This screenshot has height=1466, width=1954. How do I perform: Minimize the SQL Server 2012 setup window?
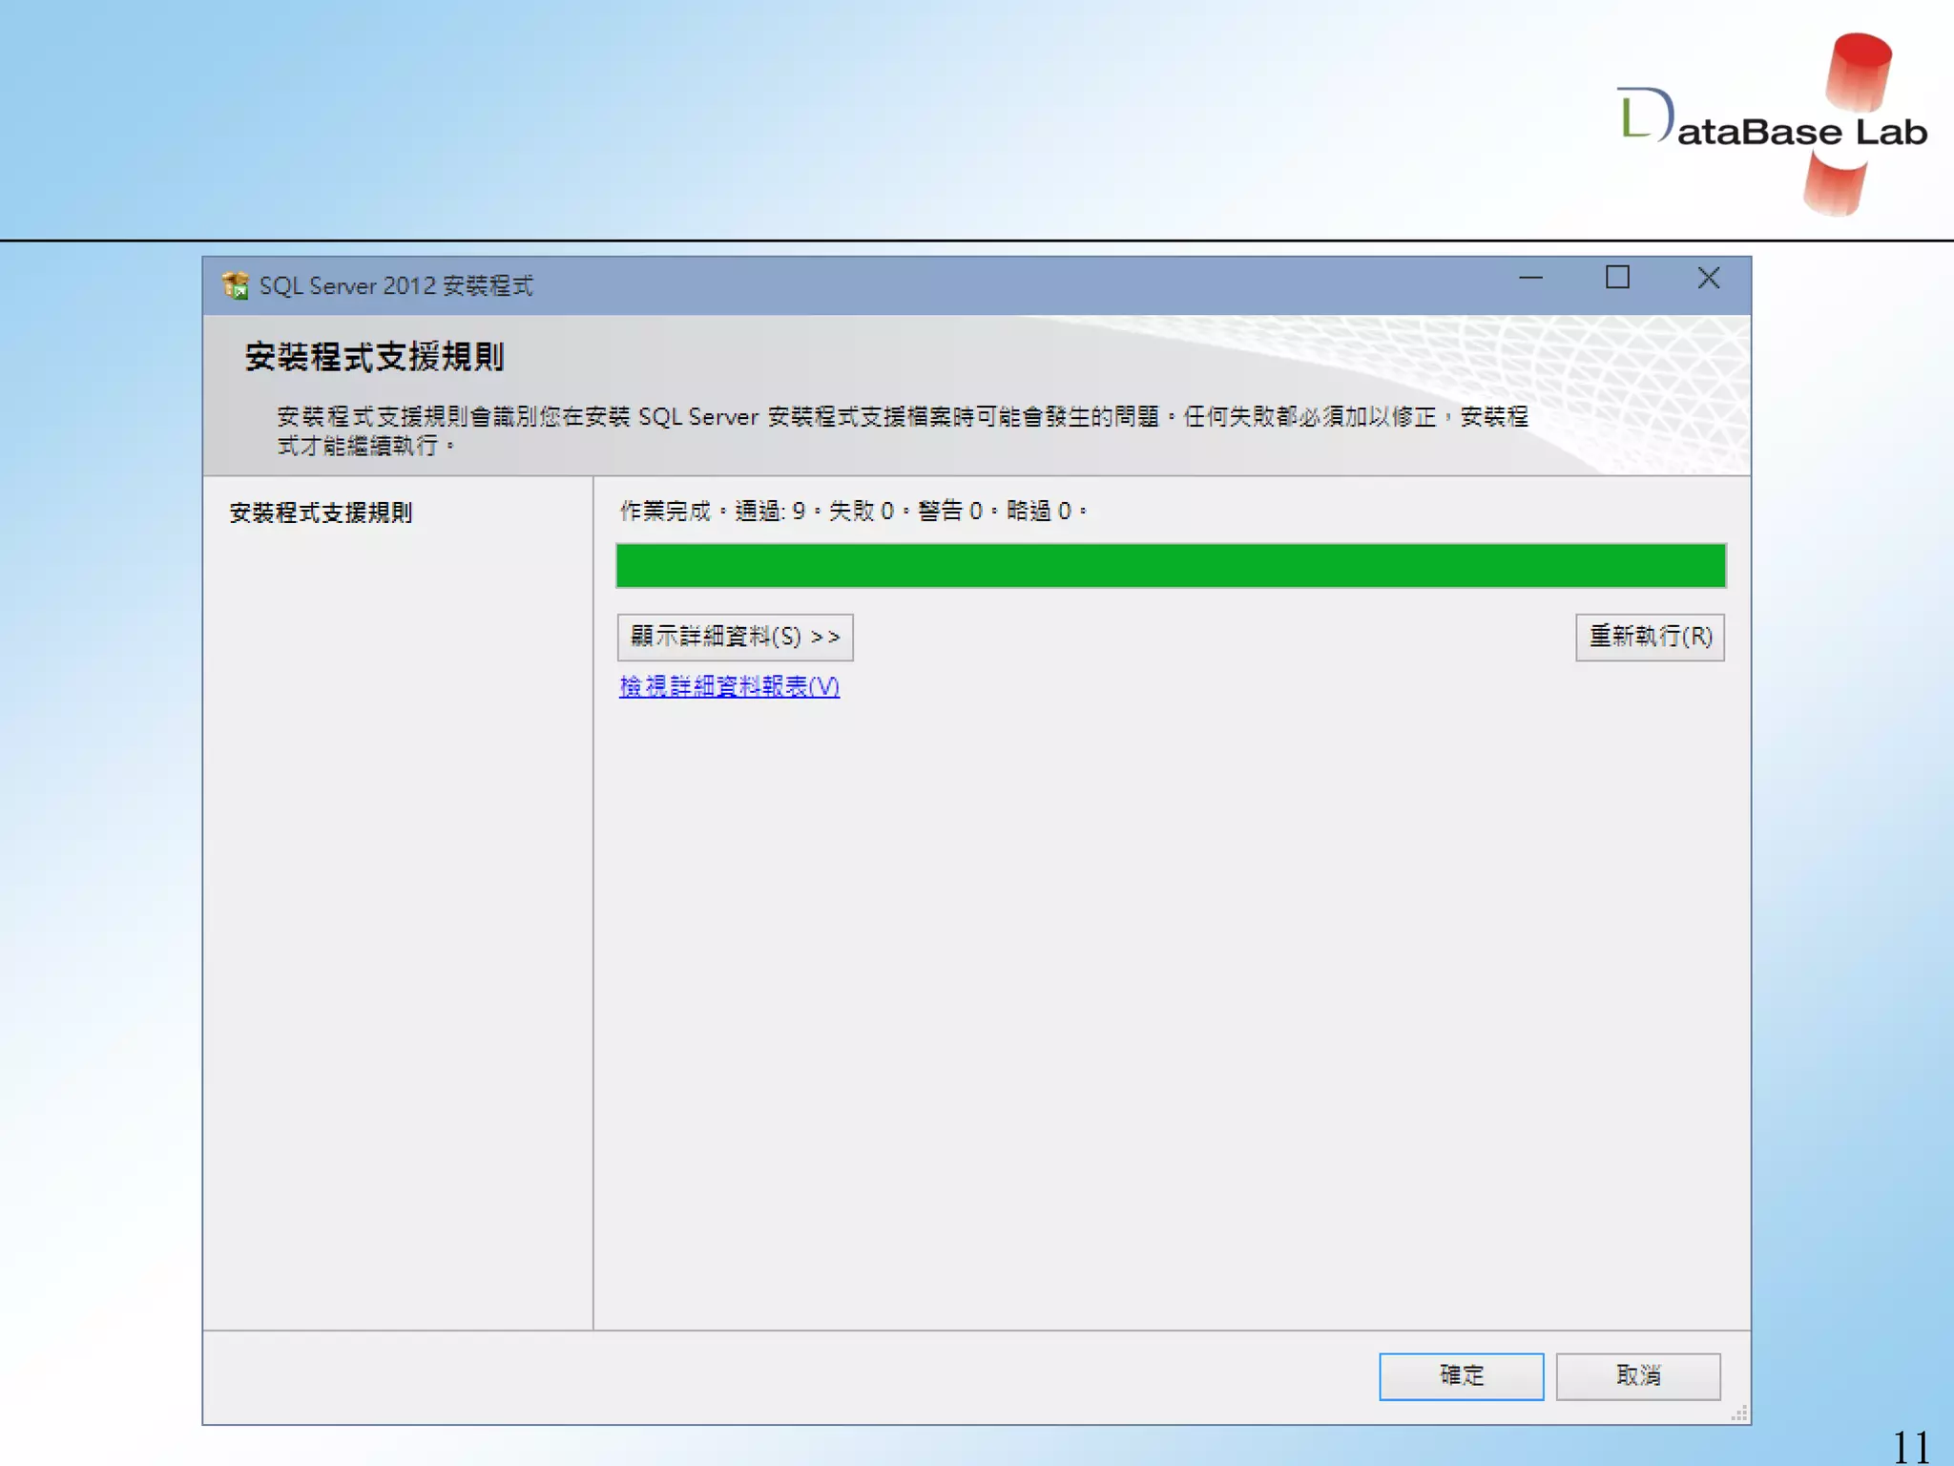point(1530,279)
